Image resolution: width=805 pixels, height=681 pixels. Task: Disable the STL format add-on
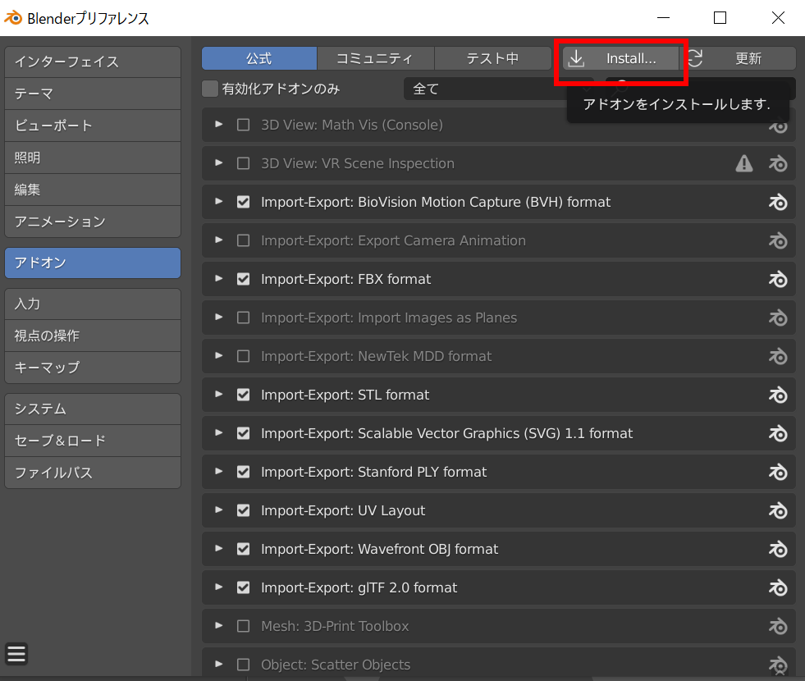(x=244, y=395)
